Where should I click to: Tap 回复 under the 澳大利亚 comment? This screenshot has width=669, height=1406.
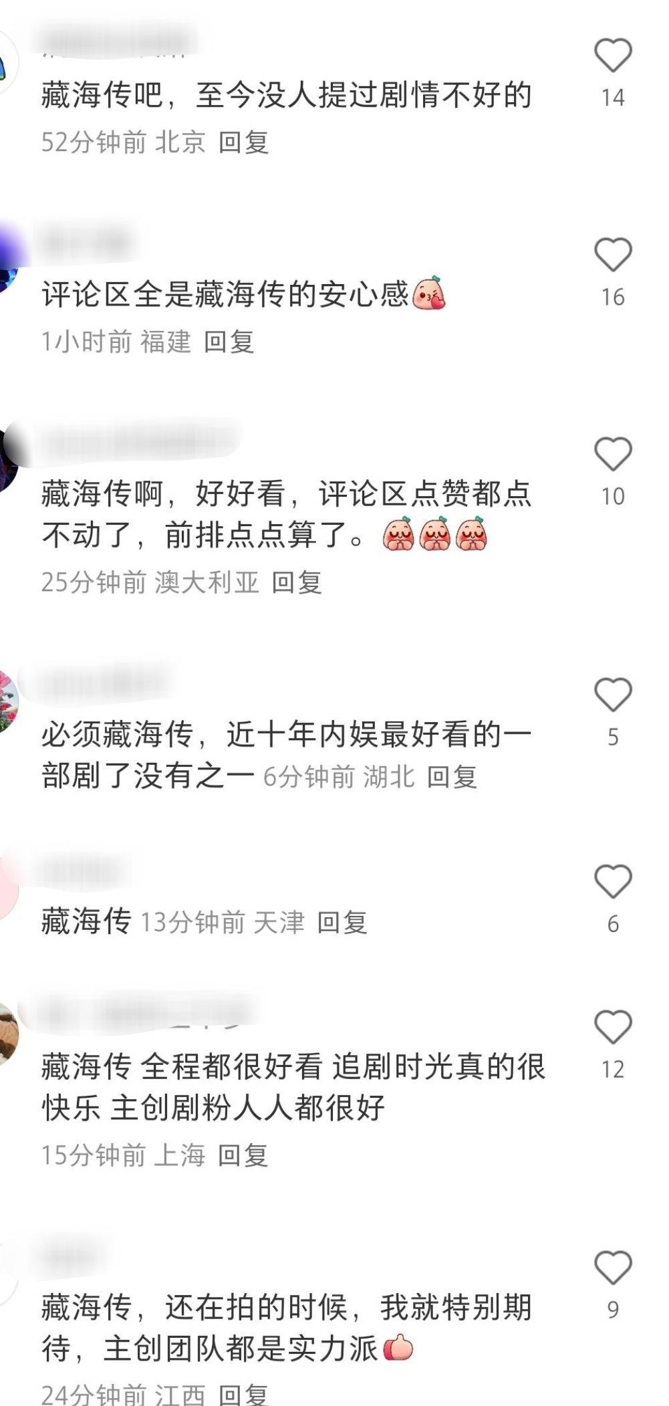click(x=297, y=582)
